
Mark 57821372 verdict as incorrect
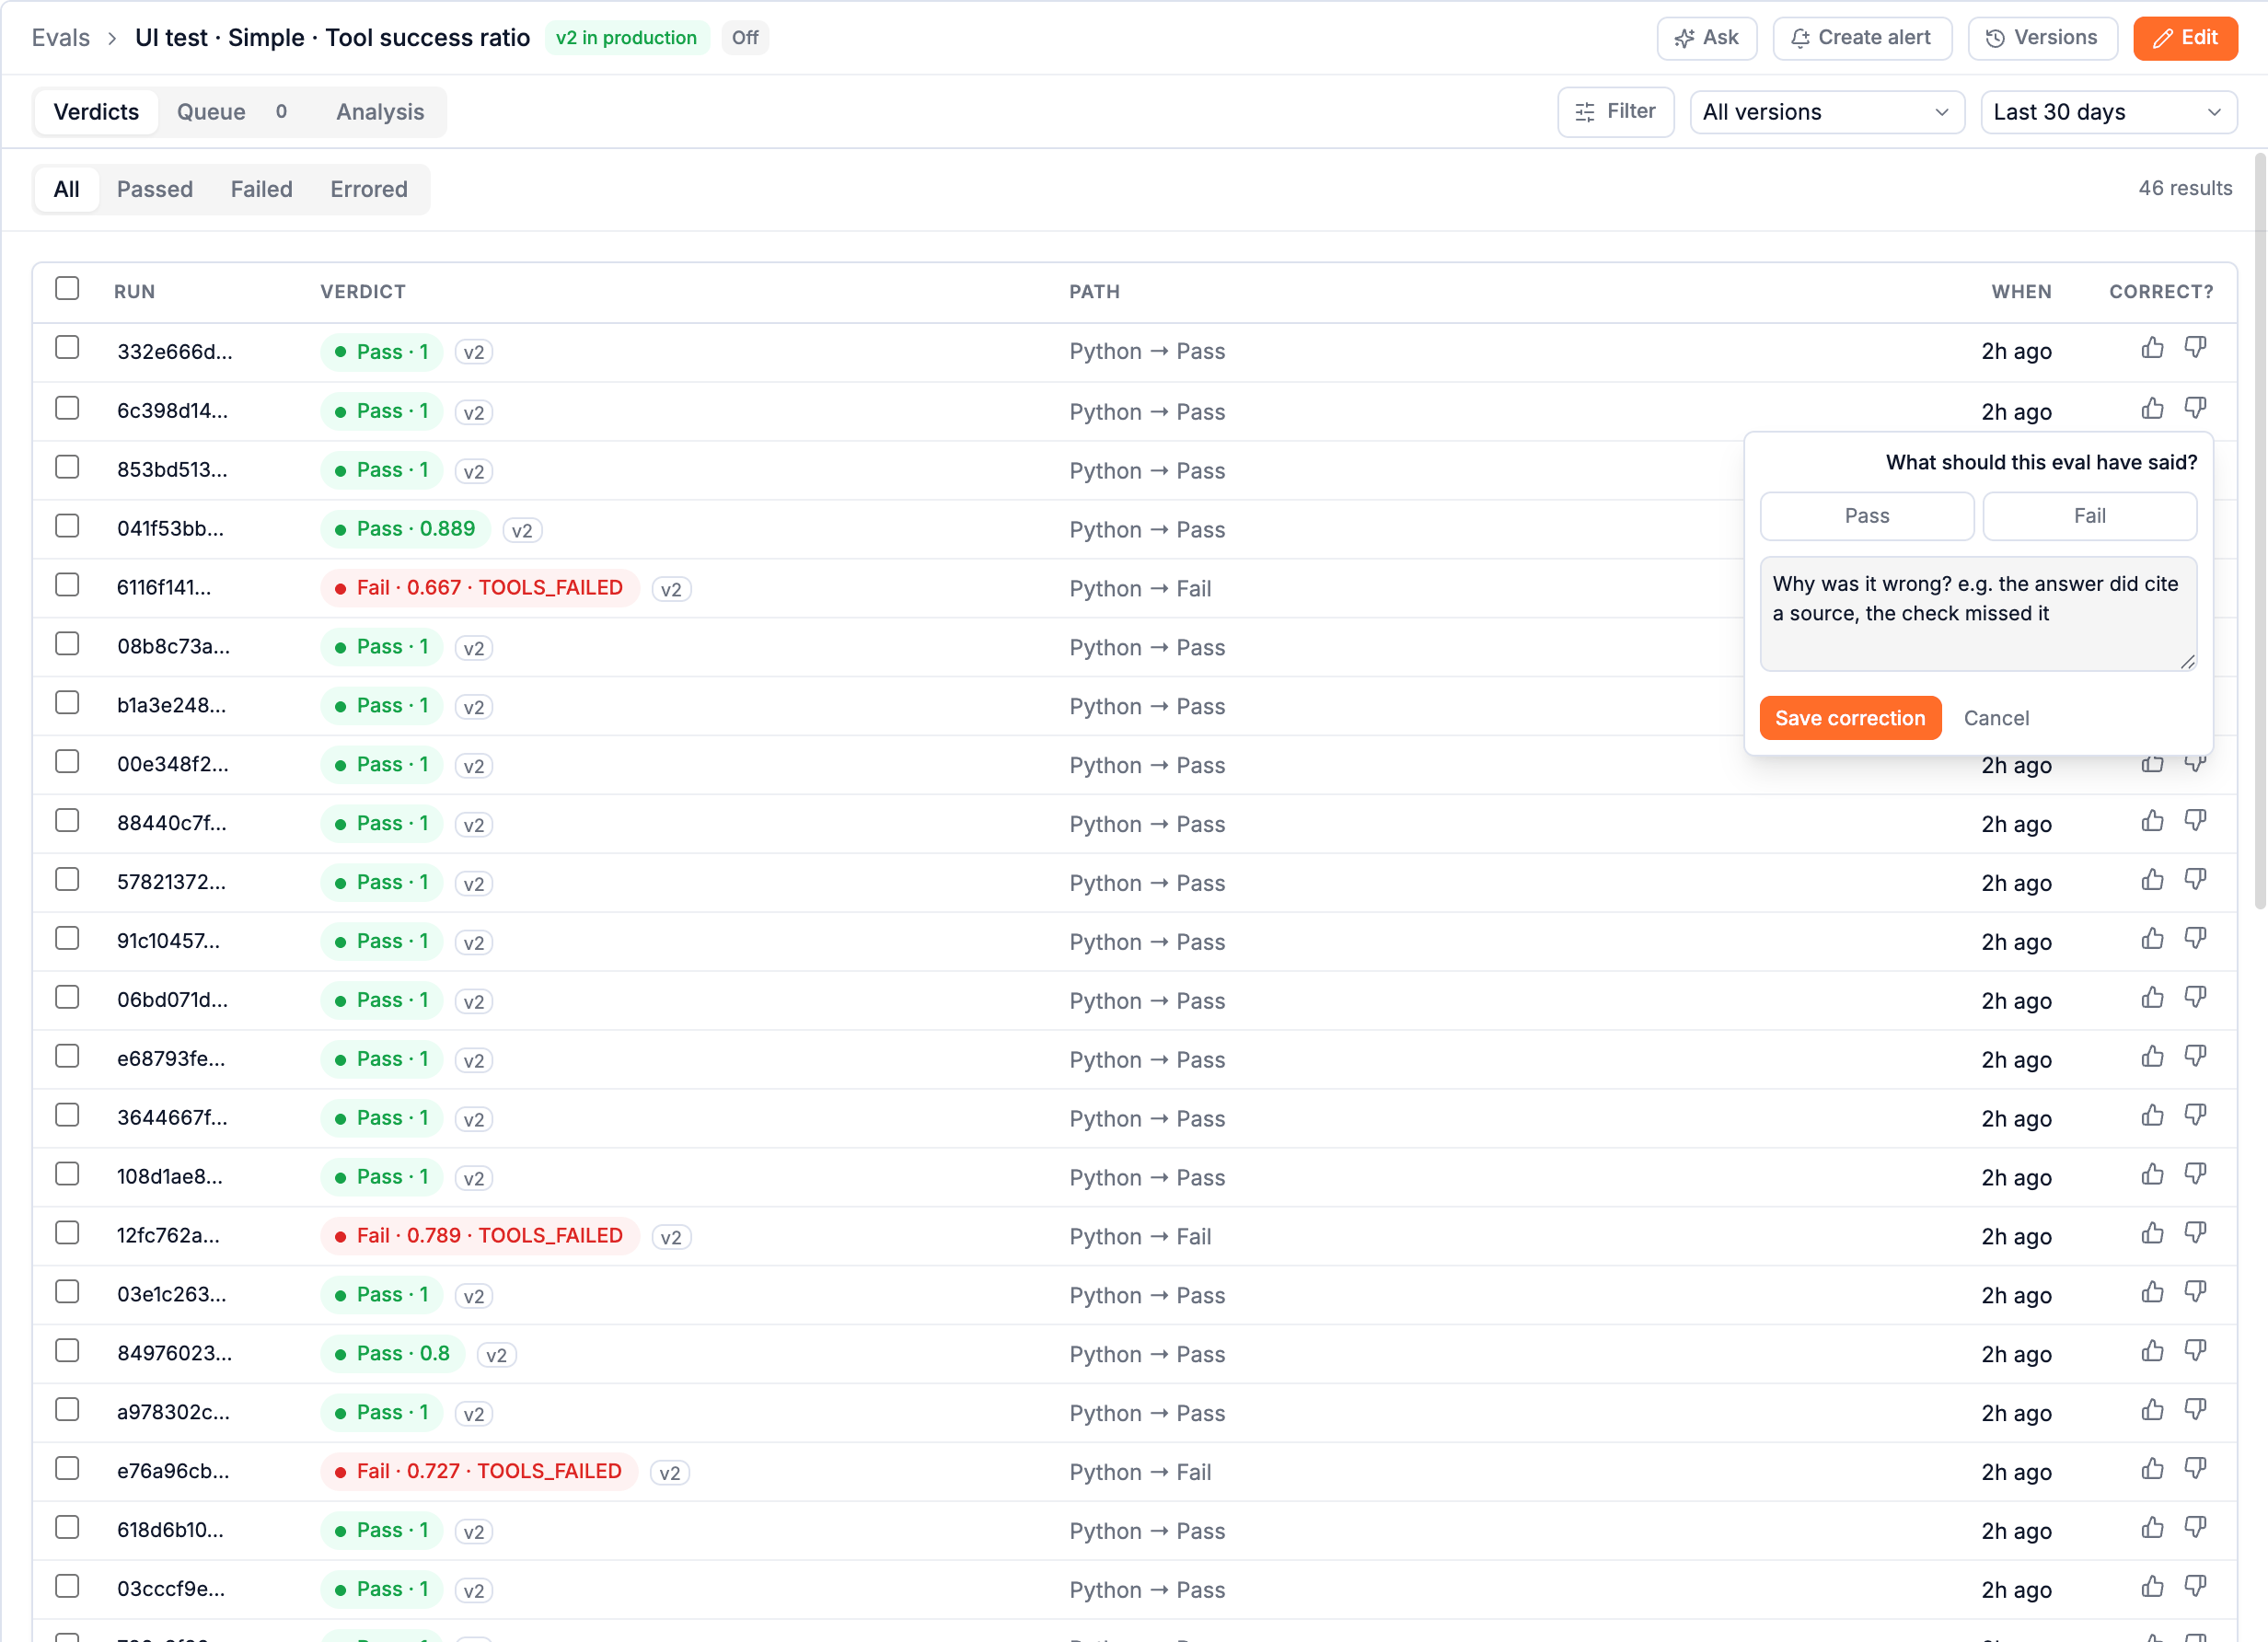(2195, 880)
